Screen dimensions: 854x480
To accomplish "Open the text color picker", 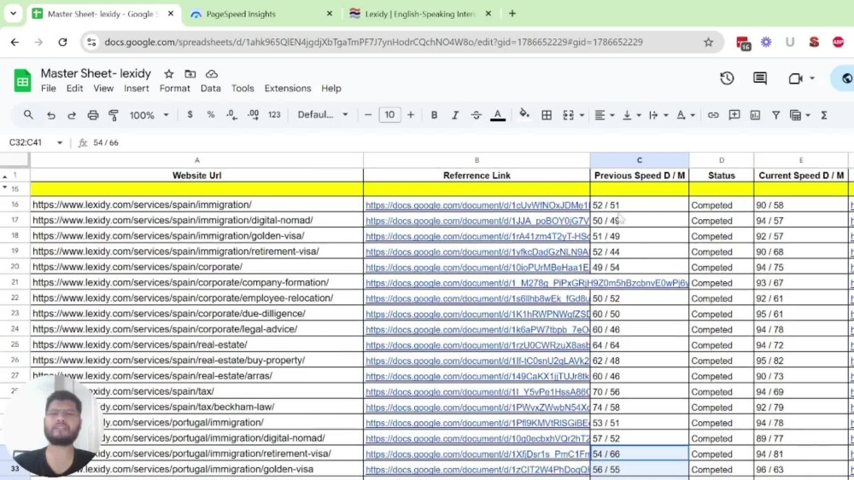I will [x=498, y=115].
